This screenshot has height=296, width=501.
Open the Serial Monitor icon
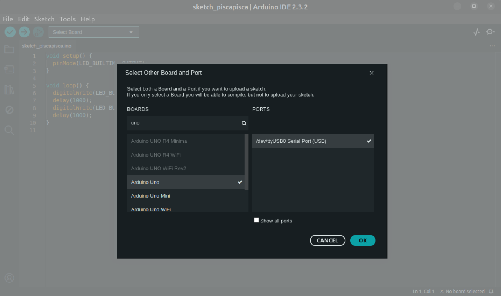coord(490,32)
